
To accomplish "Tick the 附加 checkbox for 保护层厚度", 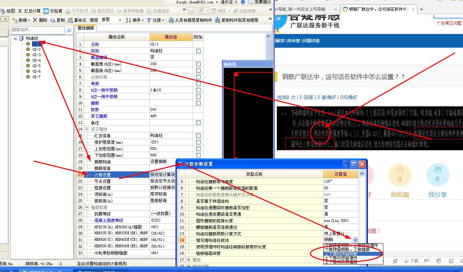I will coord(198,142).
